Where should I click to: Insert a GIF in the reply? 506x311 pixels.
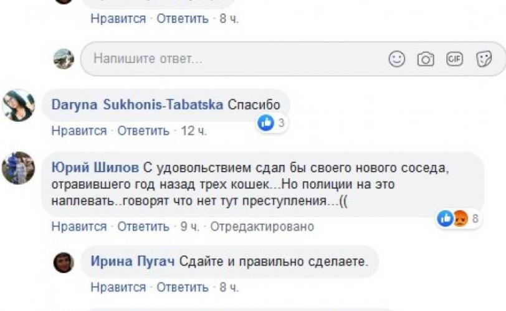[454, 59]
